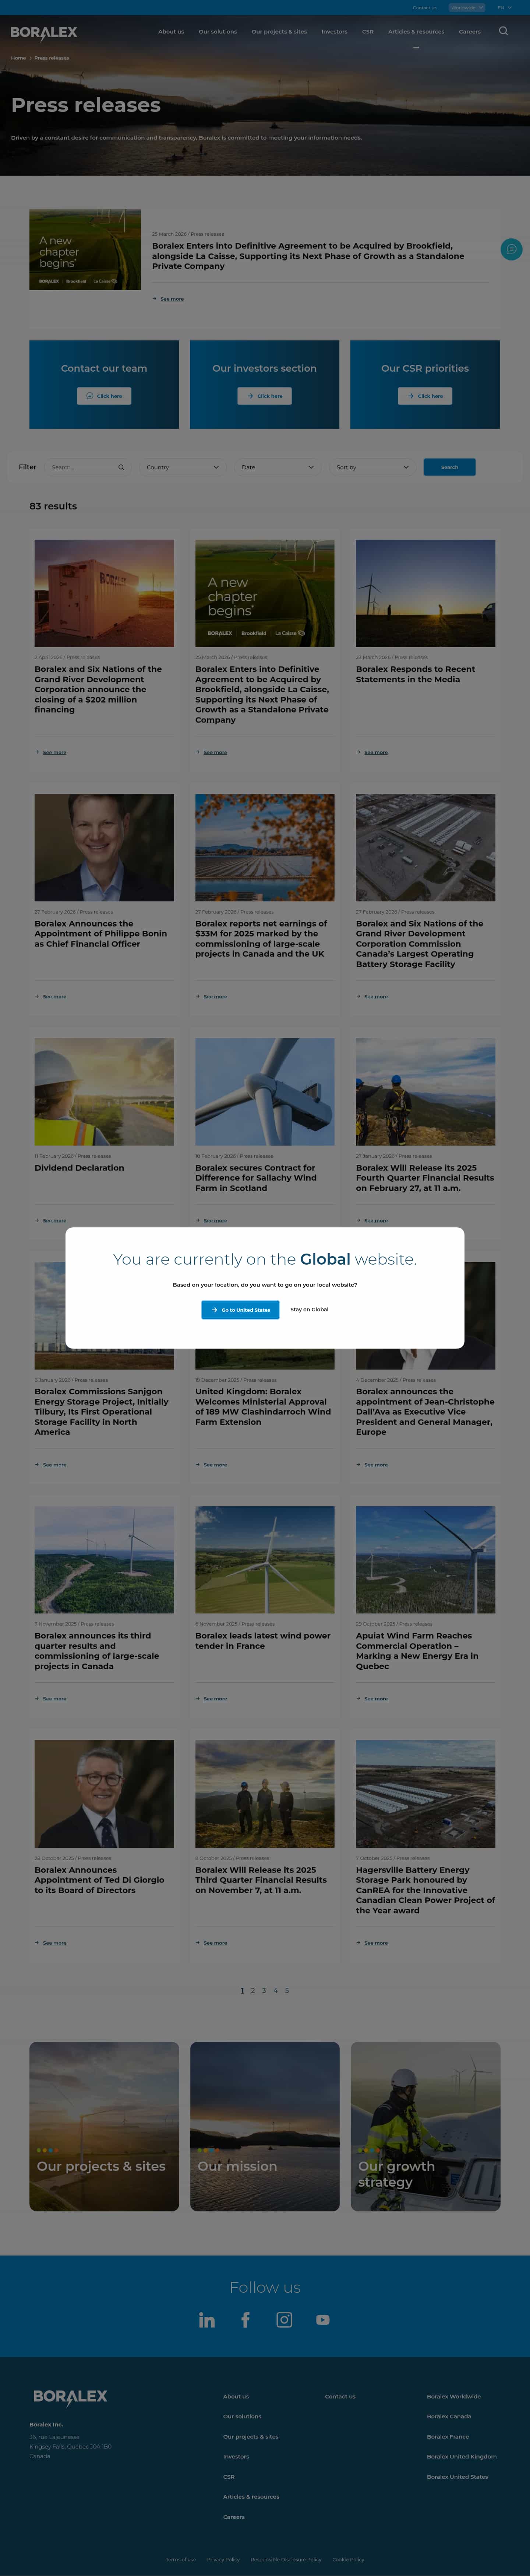The height and width of the screenshot is (2576, 530).
Task: Click the Contact us link in the top bar
Action: [x=425, y=8]
